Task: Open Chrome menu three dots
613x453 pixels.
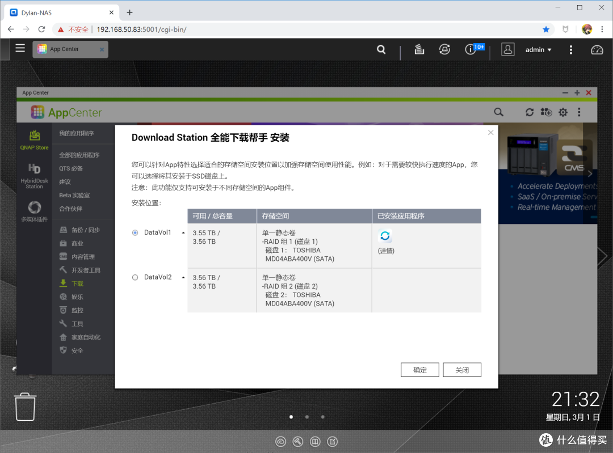Action: (x=602, y=29)
